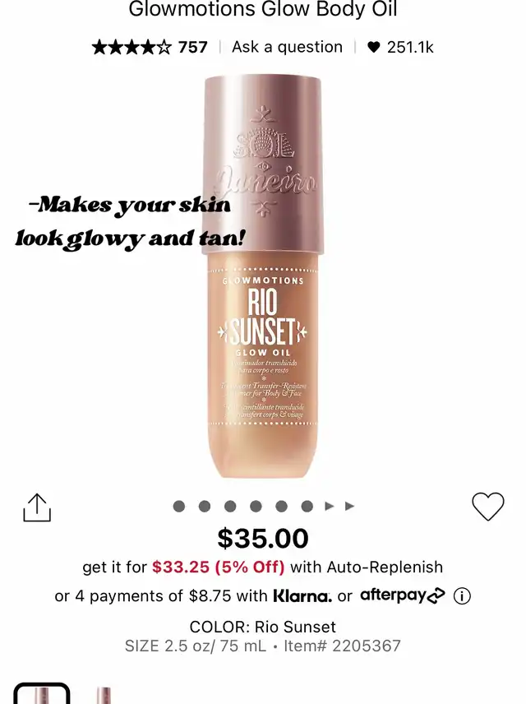The width and height of the screenshot is (526, 704).
Task: Tap the afterpay payment logo
Action: click(x=403, y=595)
